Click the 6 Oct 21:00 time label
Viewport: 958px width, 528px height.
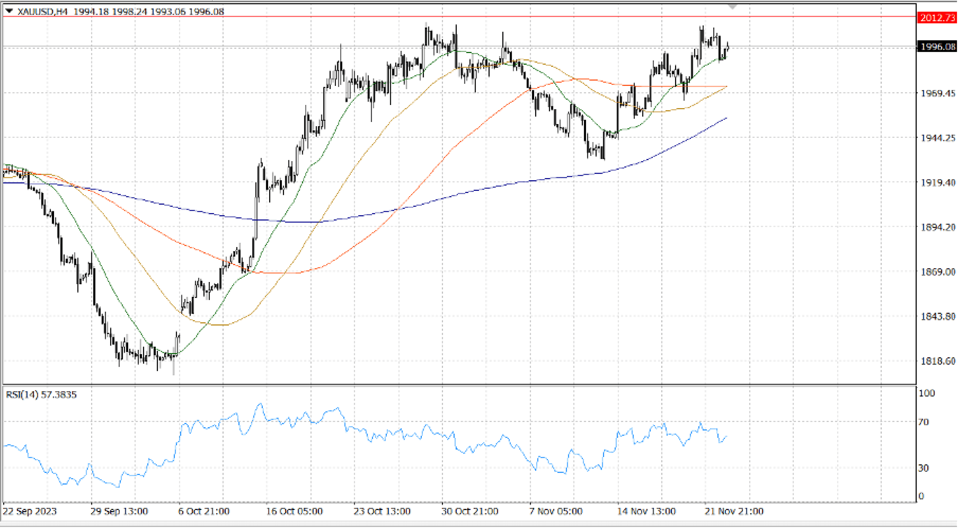(x=204, y=511)
